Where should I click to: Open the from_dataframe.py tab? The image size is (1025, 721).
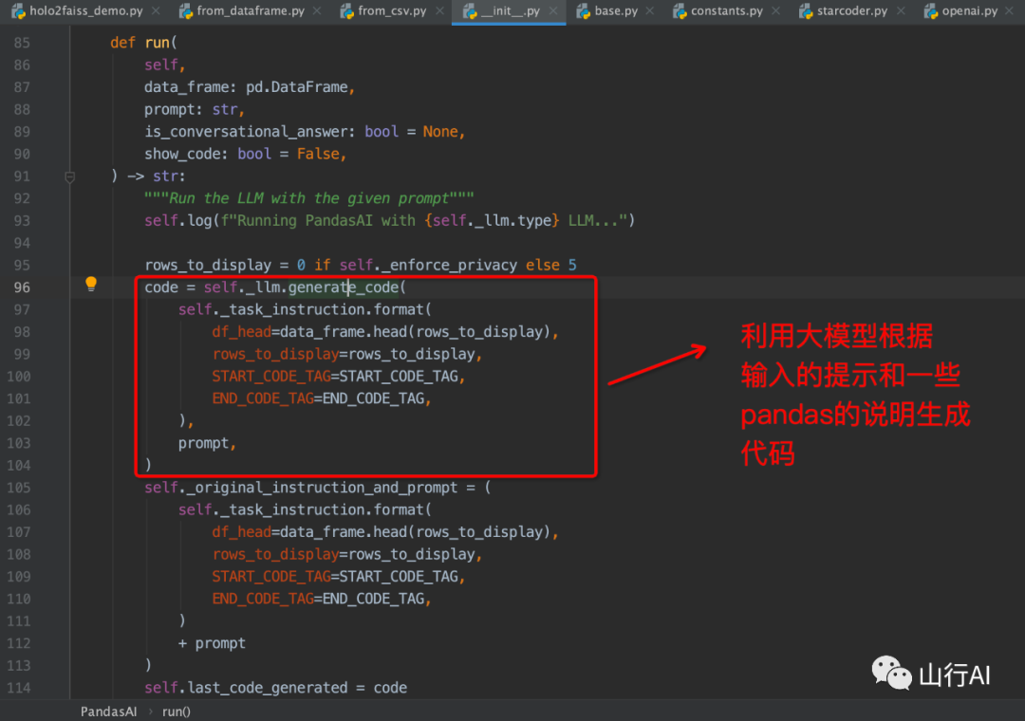point(251,11)
